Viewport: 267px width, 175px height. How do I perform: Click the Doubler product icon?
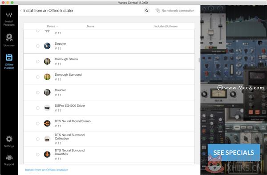pos(47,93)
